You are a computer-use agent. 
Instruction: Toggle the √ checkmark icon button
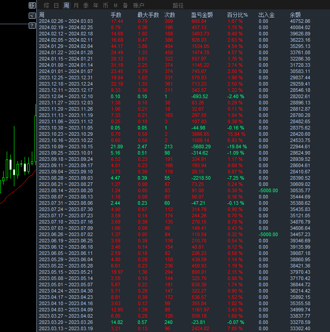point(32,15)
